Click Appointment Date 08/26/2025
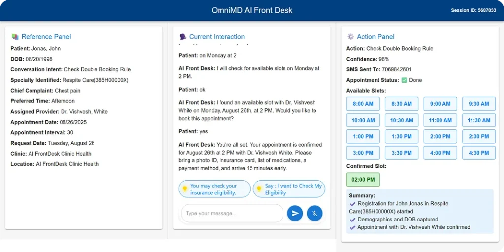 click(x=73, y=122)
